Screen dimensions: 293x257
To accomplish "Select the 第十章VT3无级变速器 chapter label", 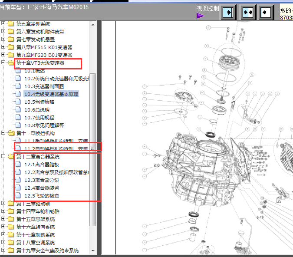I will click(x=40, y=63).
